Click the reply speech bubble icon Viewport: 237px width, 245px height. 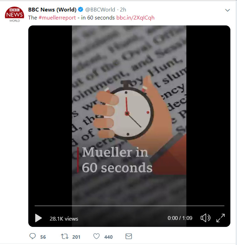click(33, 236)
